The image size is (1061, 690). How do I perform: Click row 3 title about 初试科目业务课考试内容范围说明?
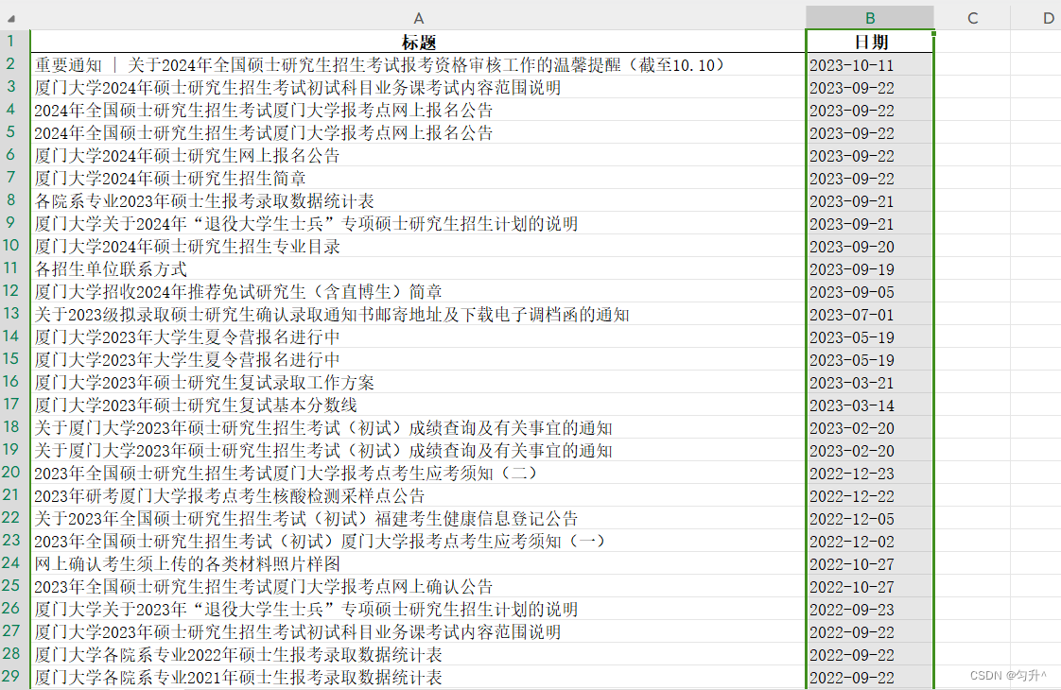tap(418, 88)
